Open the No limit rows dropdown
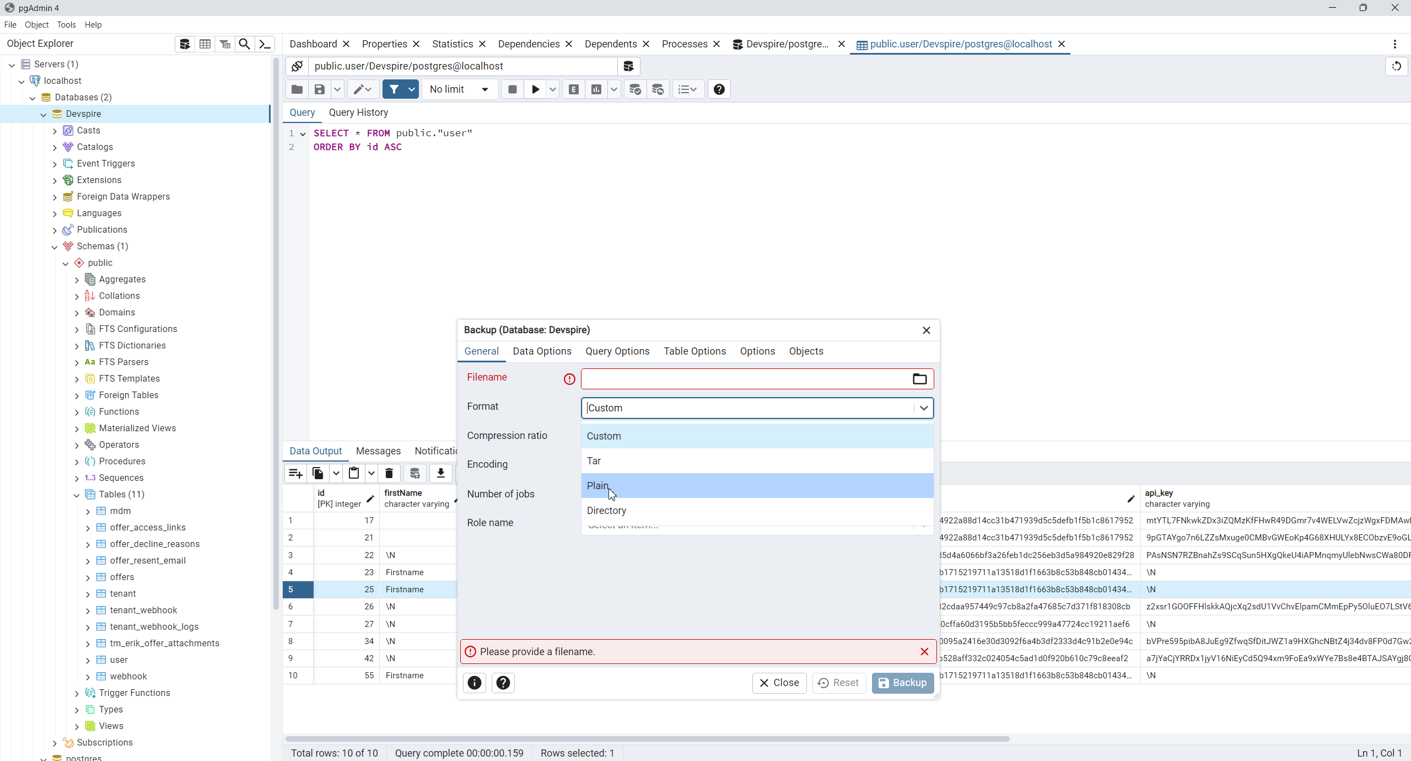1411x761 pixels. click(x=459, y=89)
